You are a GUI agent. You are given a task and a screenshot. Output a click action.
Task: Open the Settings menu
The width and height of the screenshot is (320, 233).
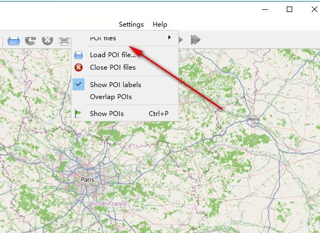pos(131,24)
